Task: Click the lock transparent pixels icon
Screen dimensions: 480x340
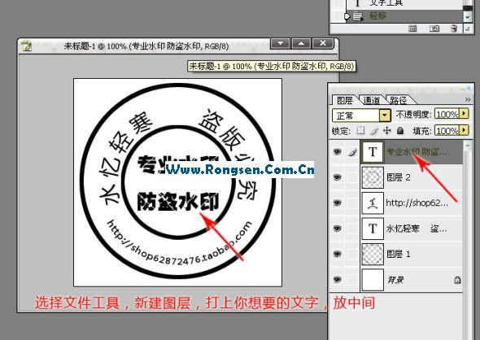Action: (360, 131)
